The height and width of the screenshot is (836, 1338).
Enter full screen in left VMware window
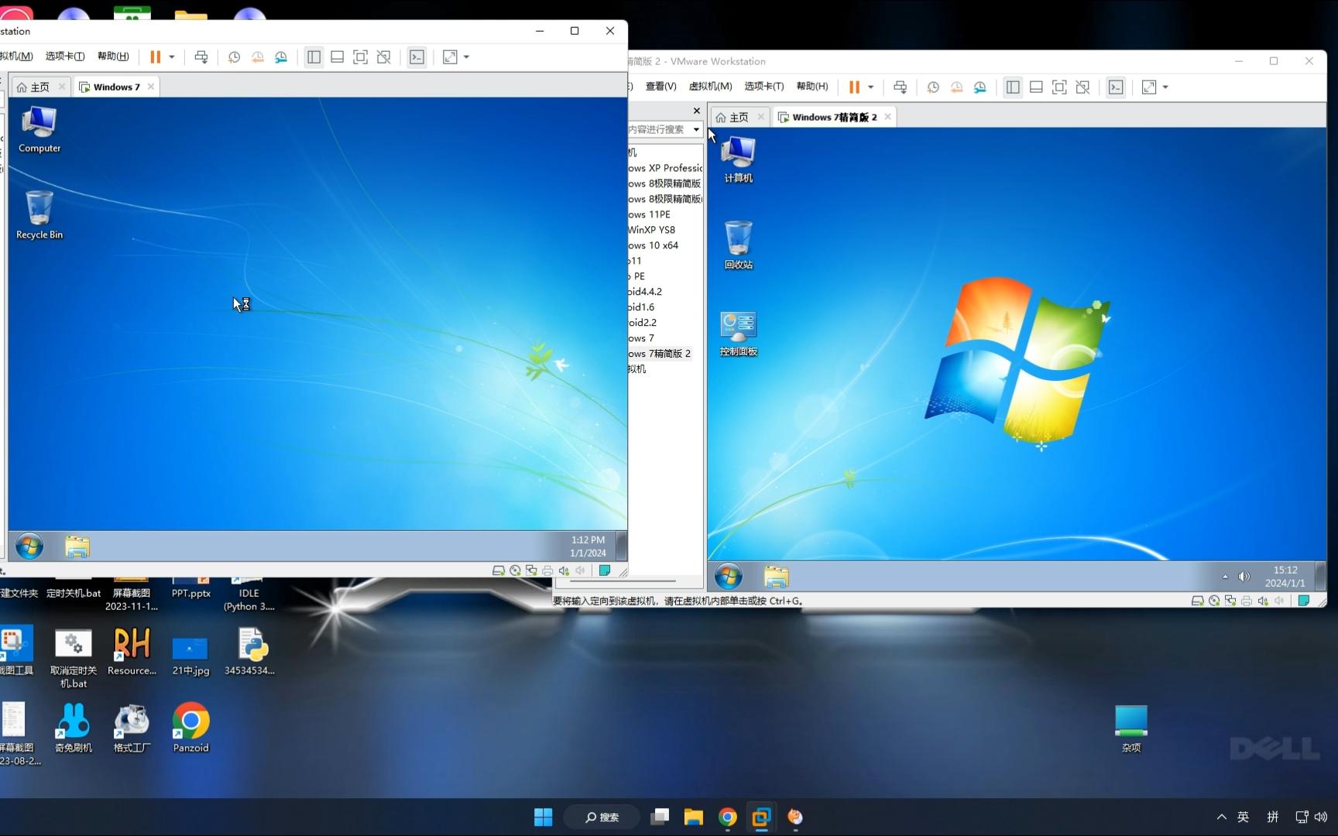point(360,57)
